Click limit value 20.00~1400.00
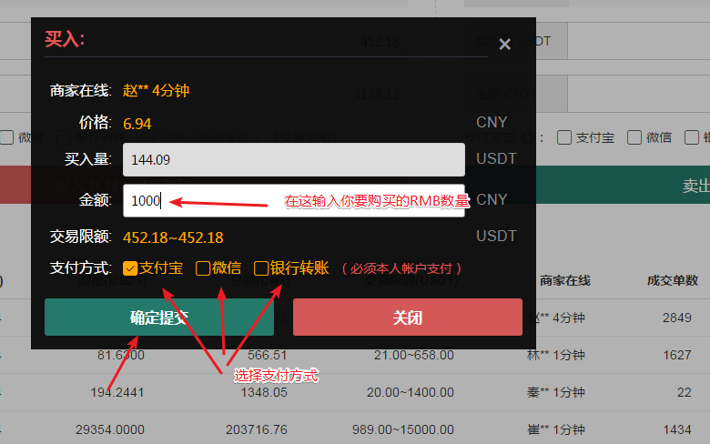 click(411, 392)
